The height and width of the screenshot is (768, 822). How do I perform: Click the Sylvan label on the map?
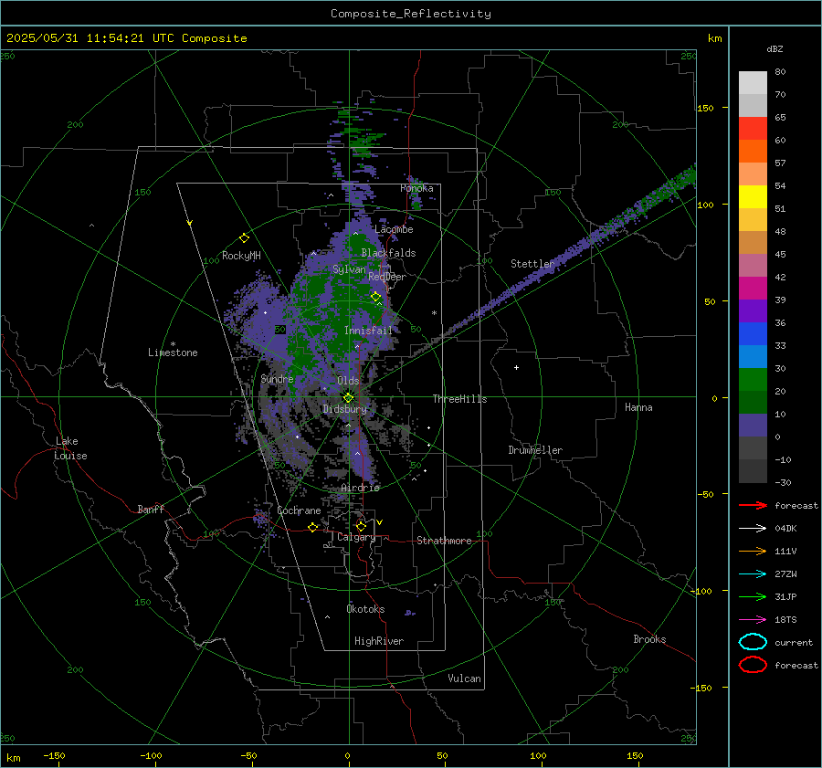point(349,269)
